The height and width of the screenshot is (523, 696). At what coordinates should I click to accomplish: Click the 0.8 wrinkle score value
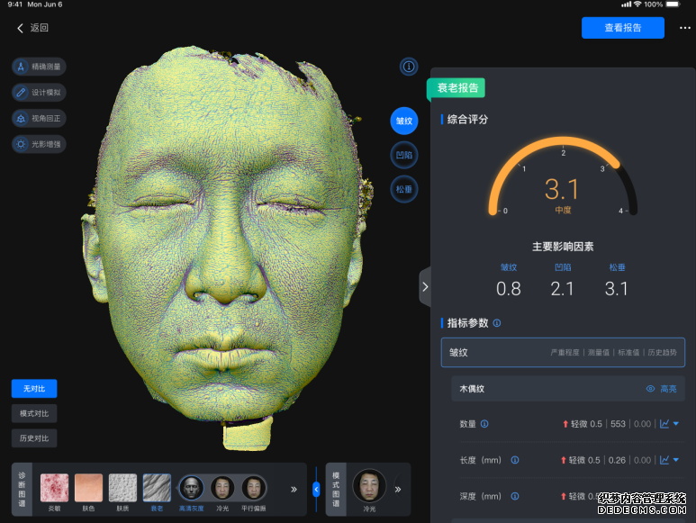509,289
